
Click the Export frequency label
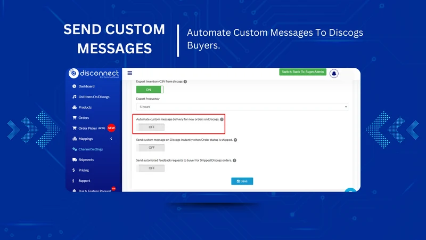point(148,99)
